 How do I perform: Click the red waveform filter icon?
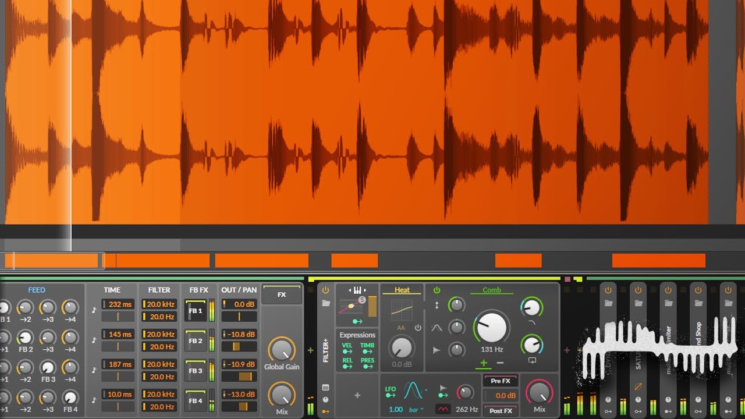(444, 409)
